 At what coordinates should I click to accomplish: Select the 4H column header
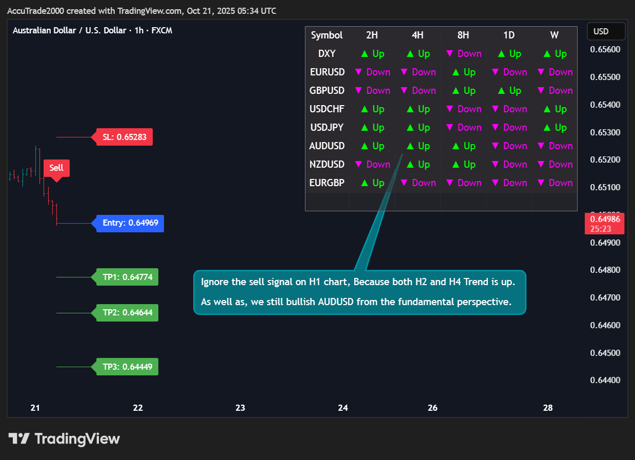(x=418, y=35)
